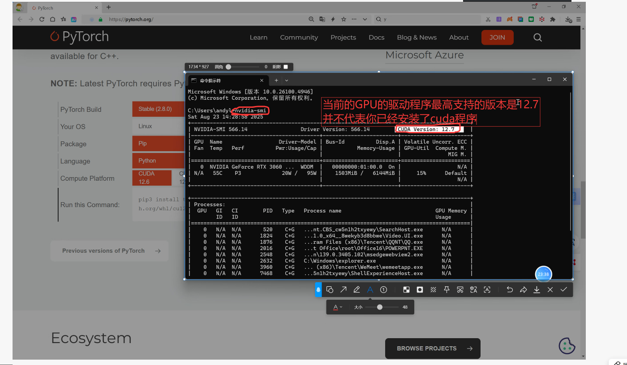The height and width of the screenshot is (365, 627).
Task: Open the browser extensions puzzle icon
Action: pos(553,19)
